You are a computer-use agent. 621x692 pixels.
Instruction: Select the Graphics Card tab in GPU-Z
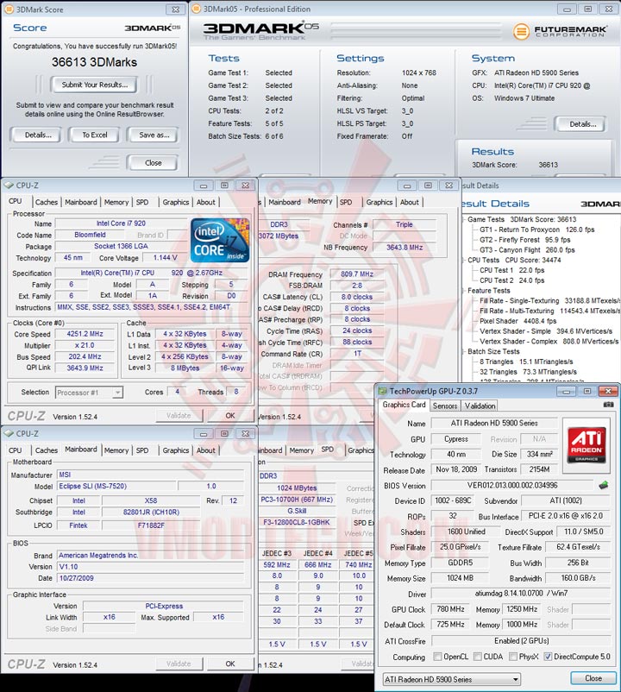(x=404, y=405)
